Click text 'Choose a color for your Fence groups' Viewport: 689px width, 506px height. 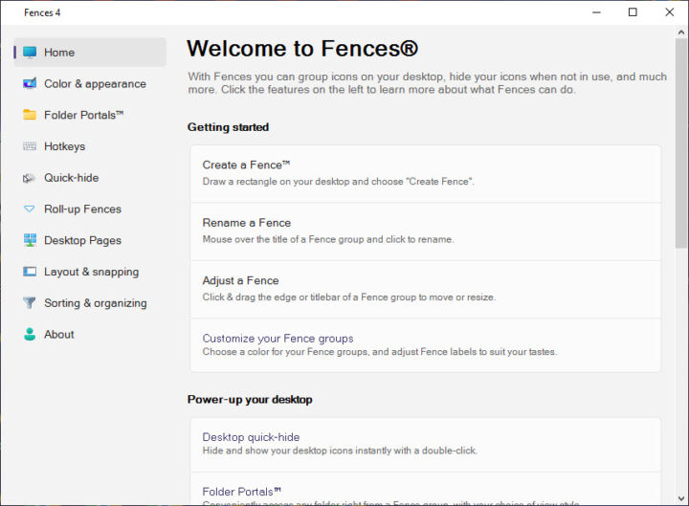coord(285,352)
